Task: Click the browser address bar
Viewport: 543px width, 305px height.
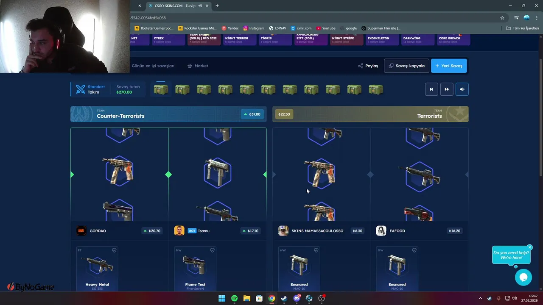Action: pos(314,18)
